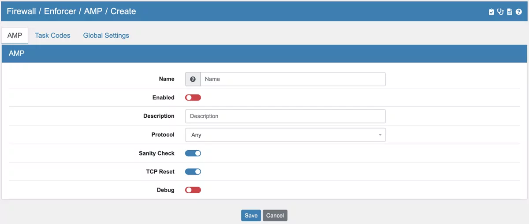The width and height of the screenshot is (529, 224).
Task: Click the Protocol dropdown arrow
Action: point(380,135)
